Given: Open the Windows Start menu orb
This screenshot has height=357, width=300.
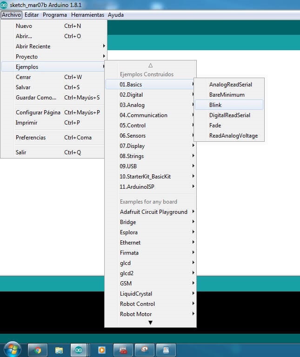Looking at the screenshot, I should point(13,350).
